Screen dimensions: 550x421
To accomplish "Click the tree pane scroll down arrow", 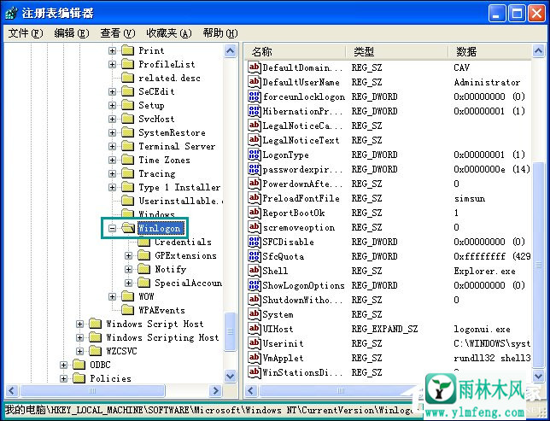I will click(230, 377).
